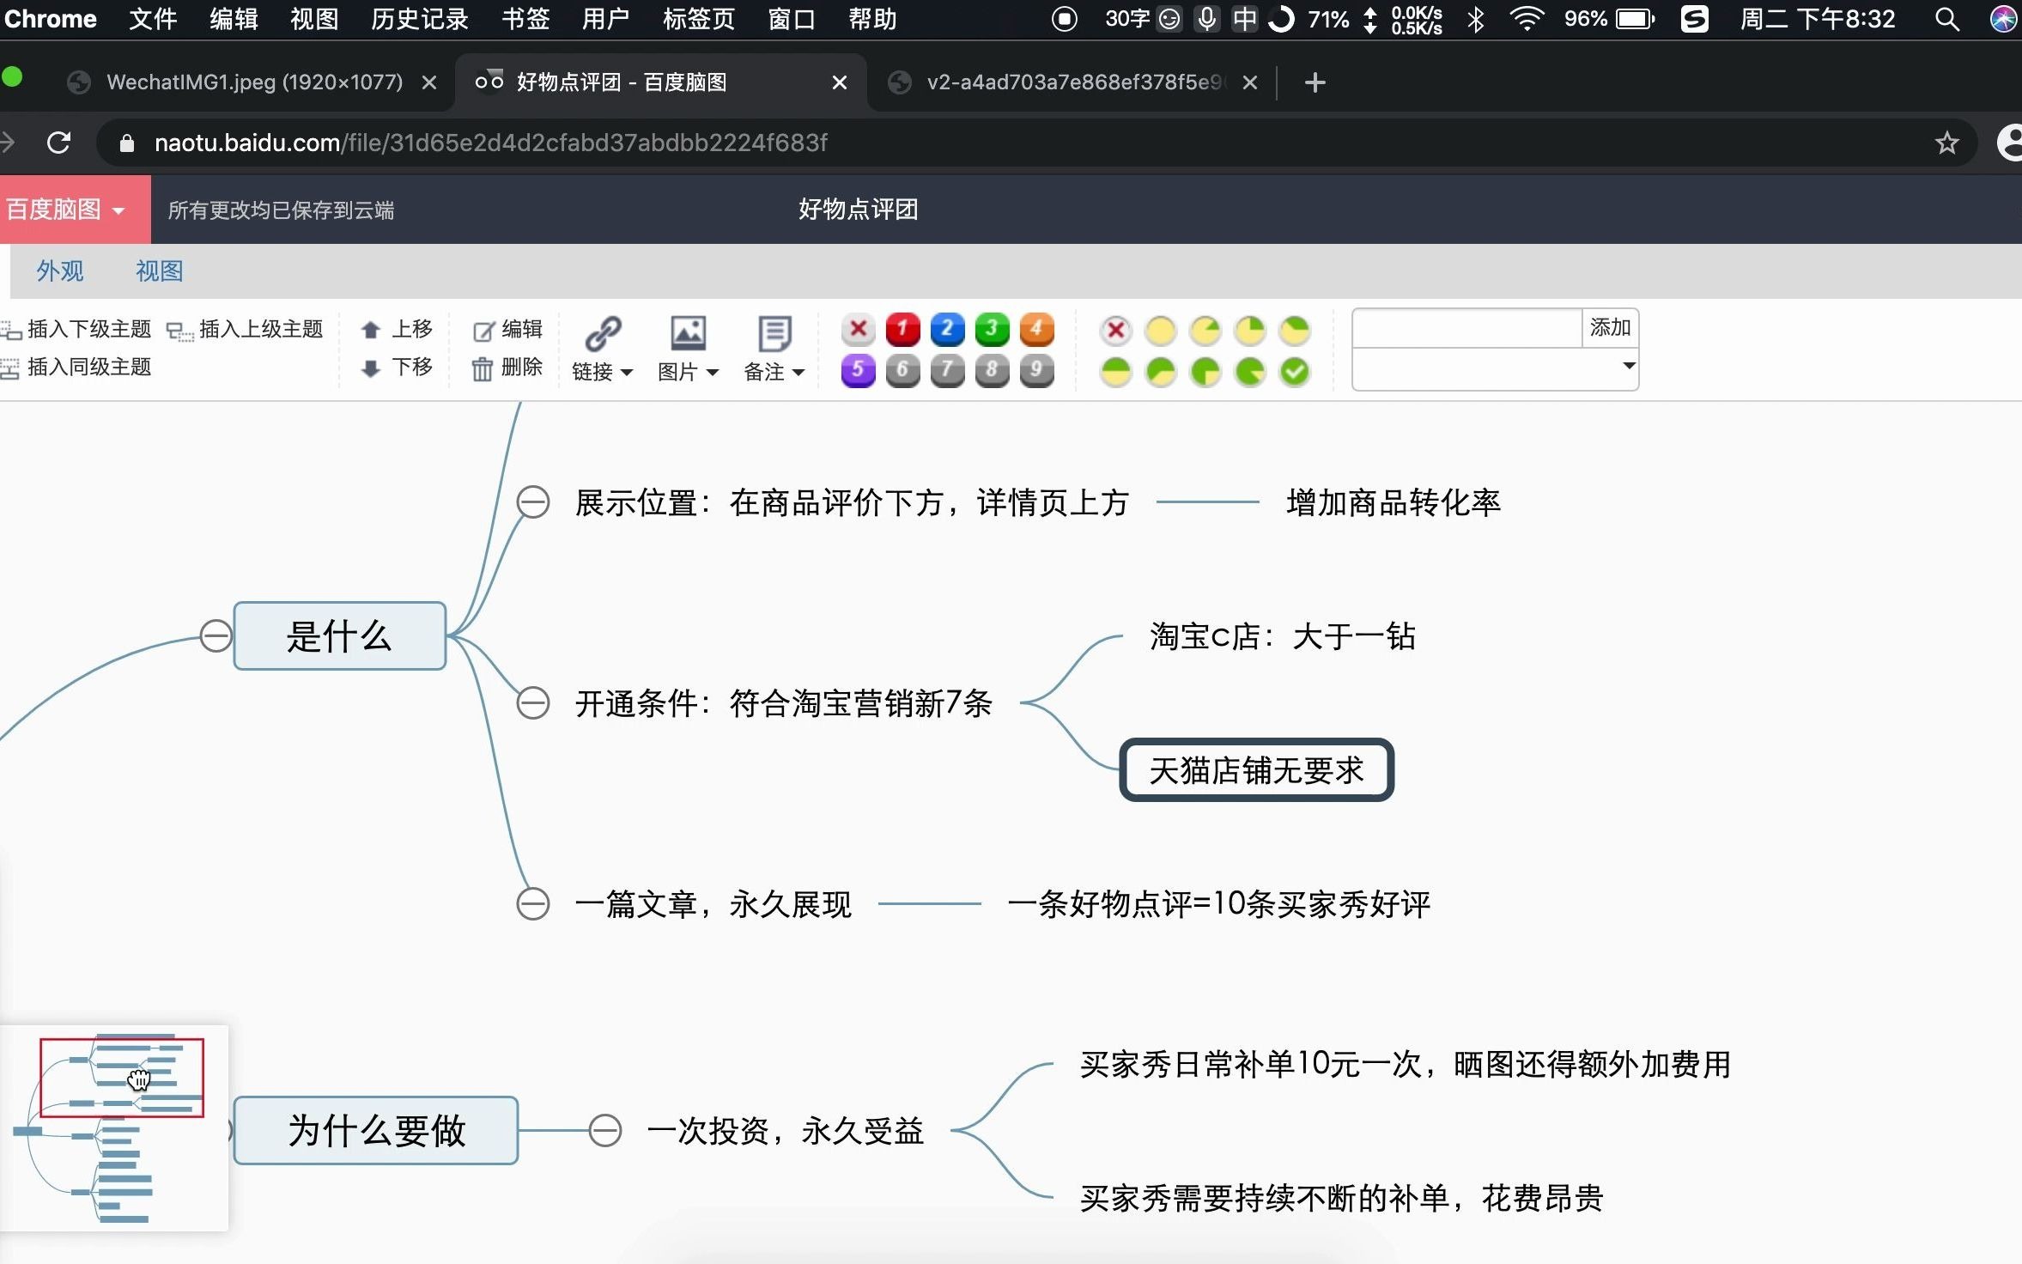2022x1264 pixels.
Task: Set progress to one-eighth done
Action: point(1205,330)
